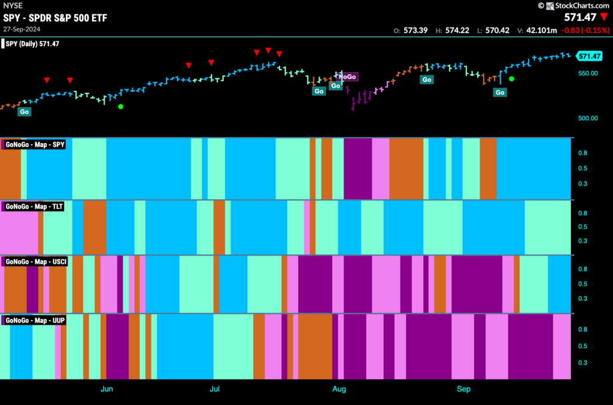The image size is (613, 405).
Task: Click the SPY (Daily) 571.47 legend
Action: coord(31,44)
